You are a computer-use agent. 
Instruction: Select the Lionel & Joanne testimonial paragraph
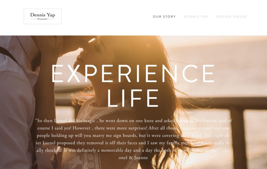[133, 139]
